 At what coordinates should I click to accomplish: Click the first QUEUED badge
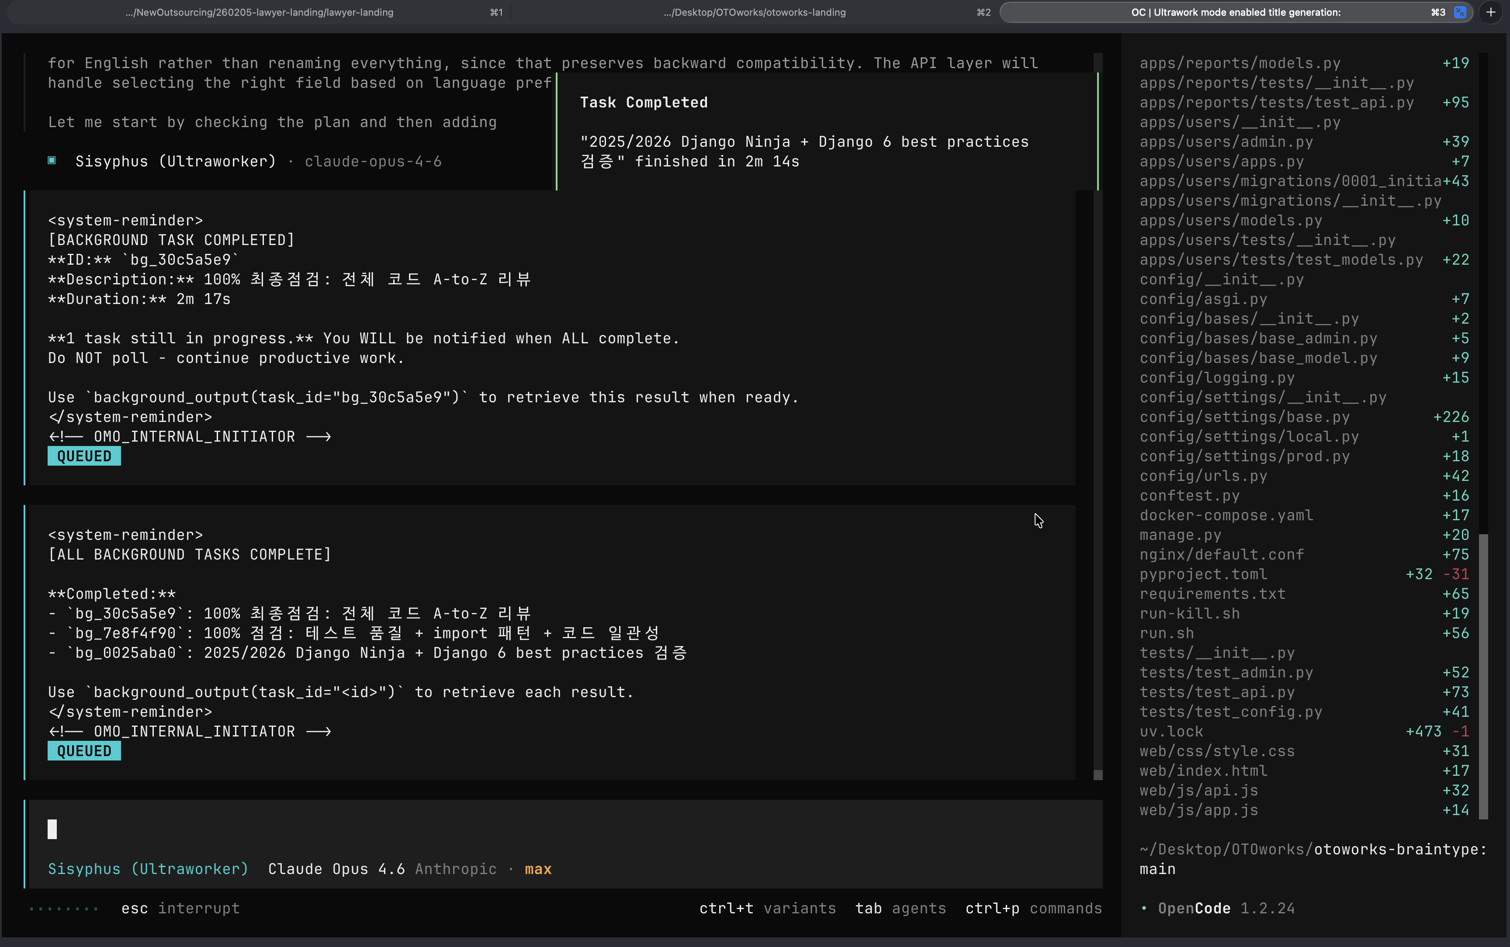84,456
